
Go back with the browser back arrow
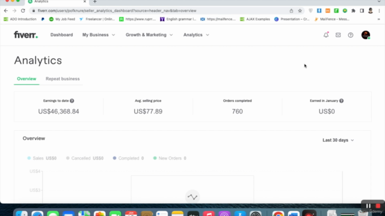click(6, 11)
